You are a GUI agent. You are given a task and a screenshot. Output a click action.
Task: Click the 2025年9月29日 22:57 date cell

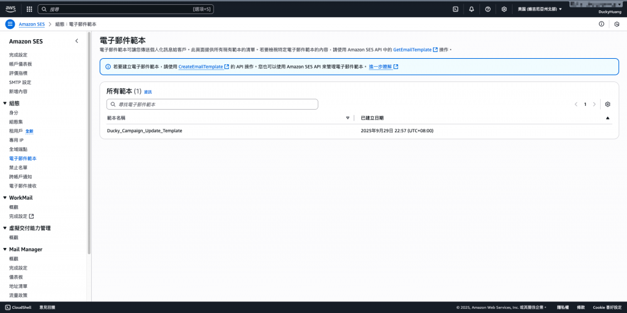pyautogui.click(x=397, y=131)
